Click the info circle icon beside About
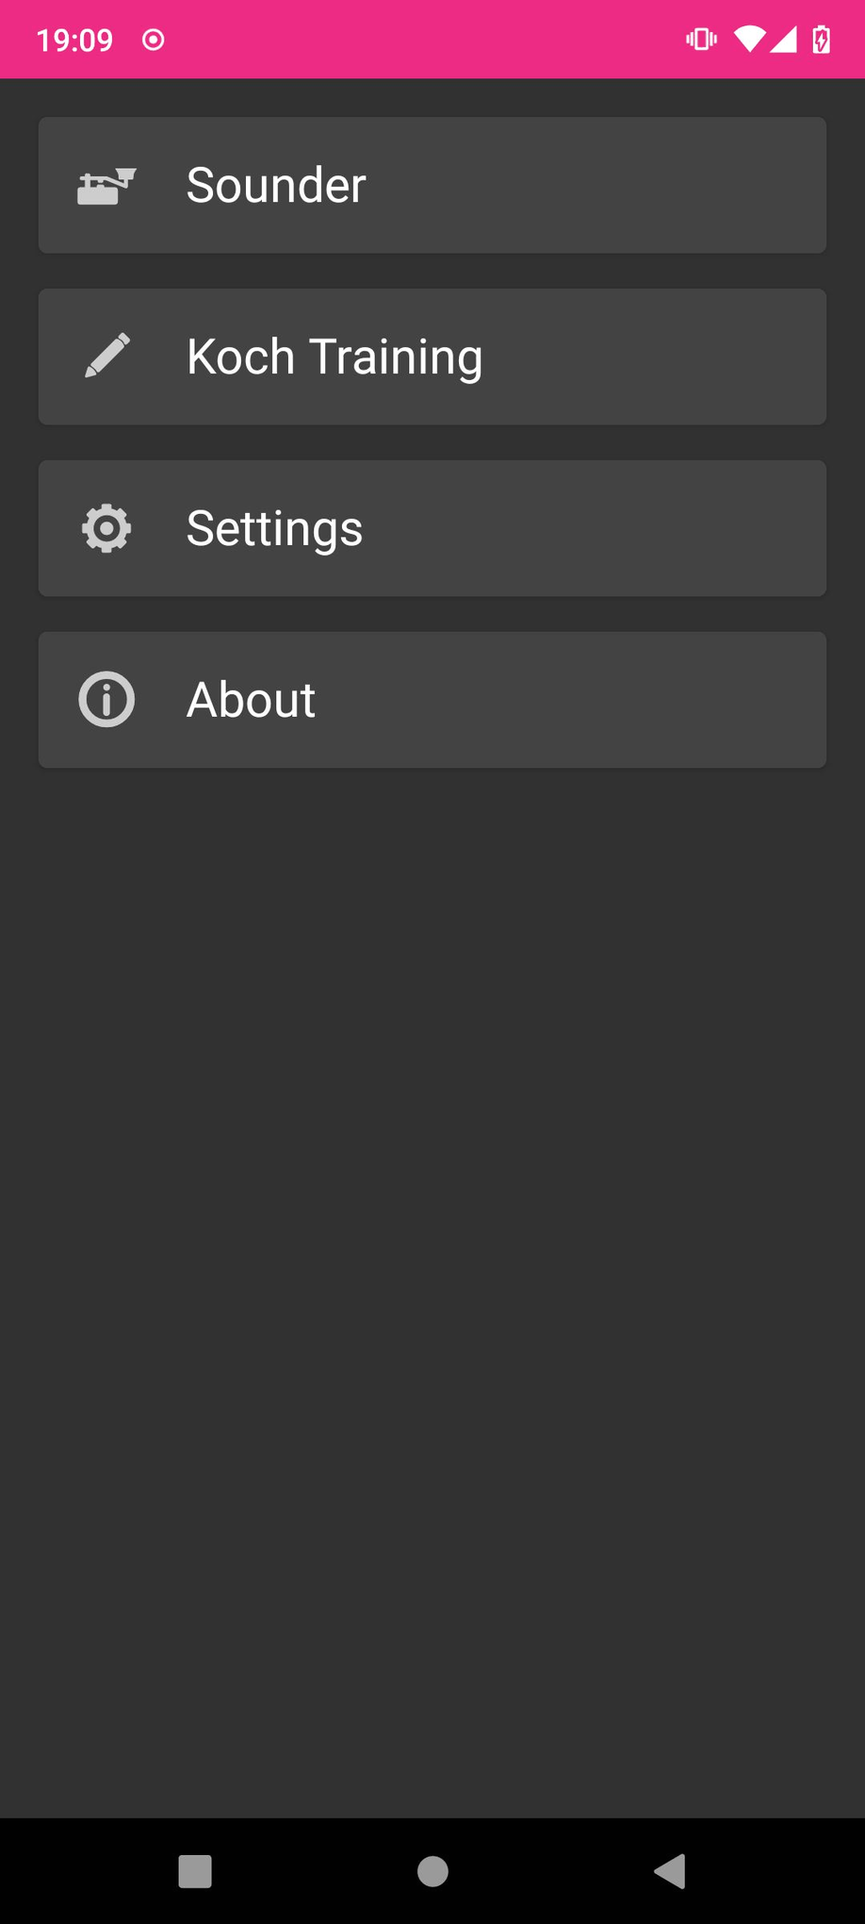Screen dimensions: 865x1924 pos(106,699)
